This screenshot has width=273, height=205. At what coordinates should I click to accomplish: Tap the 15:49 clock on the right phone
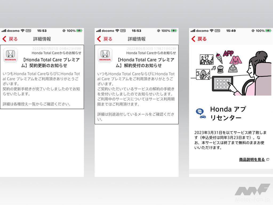point(231,31)
